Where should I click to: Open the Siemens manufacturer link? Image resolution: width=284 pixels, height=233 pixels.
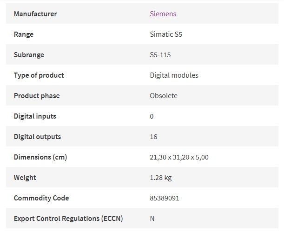click(x=163, y=14)
